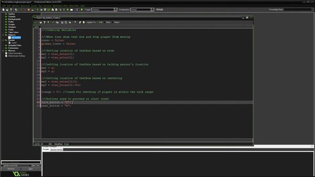The width and height of the screenshot is (315, 177).
Task: Open the Edit menu
Action: click(x=9, y=6)
